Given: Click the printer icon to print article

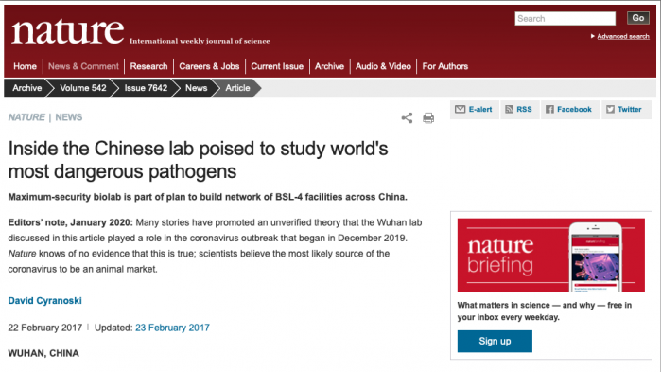Looking at the screenshot, I should pyautogui.click(x=428, y=117).
